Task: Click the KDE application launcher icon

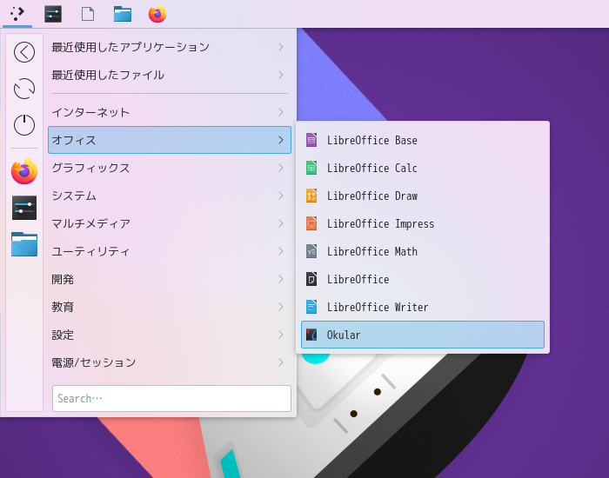Action: pos(17,14)
